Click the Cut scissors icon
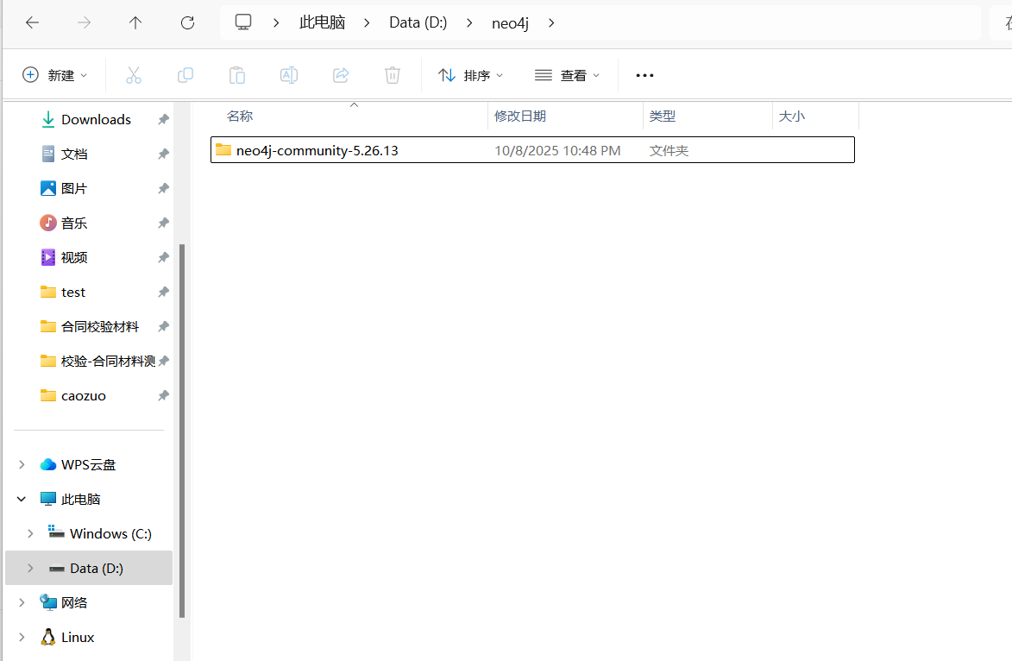The width and height of the screenshot is (1012, 661). point(134,75)
